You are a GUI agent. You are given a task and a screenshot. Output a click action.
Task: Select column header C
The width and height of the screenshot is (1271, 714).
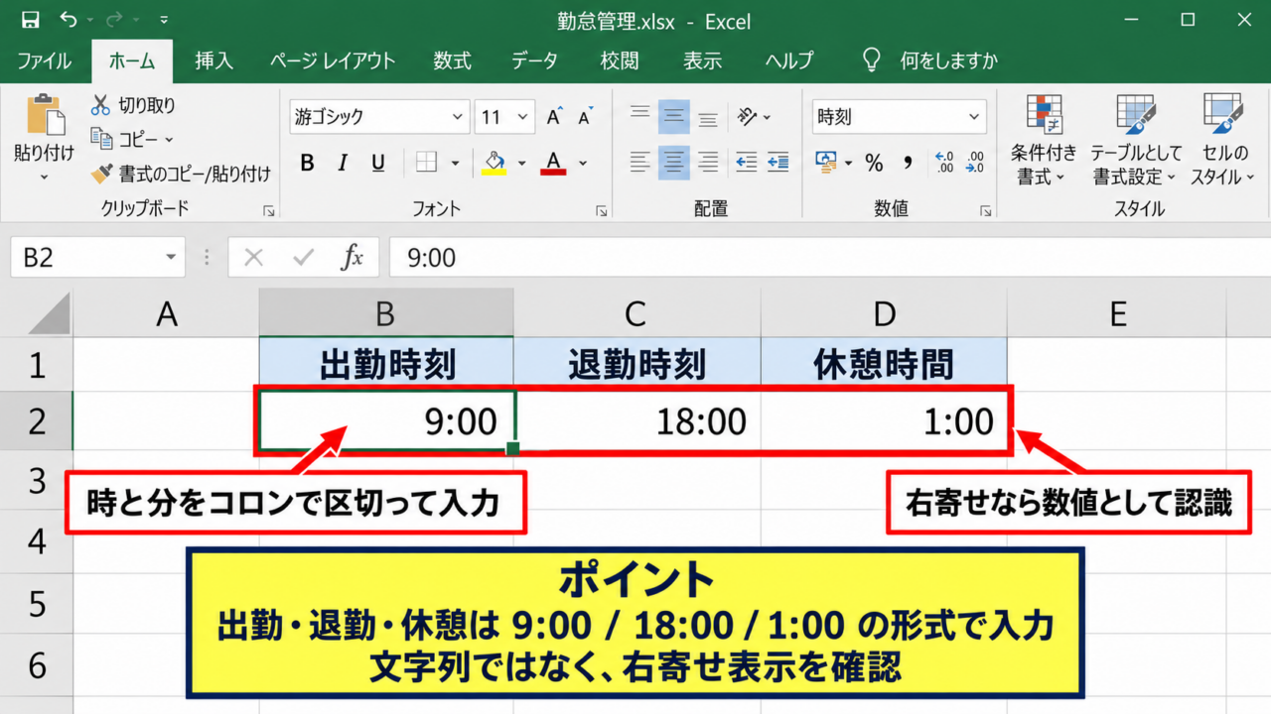[x=636, y=314]
